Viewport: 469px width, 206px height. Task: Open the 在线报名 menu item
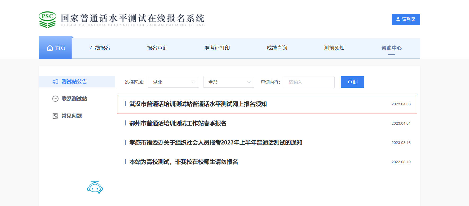pos(100,48)
